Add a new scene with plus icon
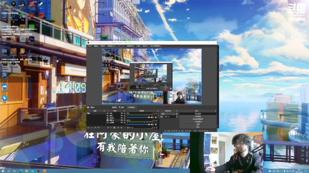309x173 pixels. point(88,128)
